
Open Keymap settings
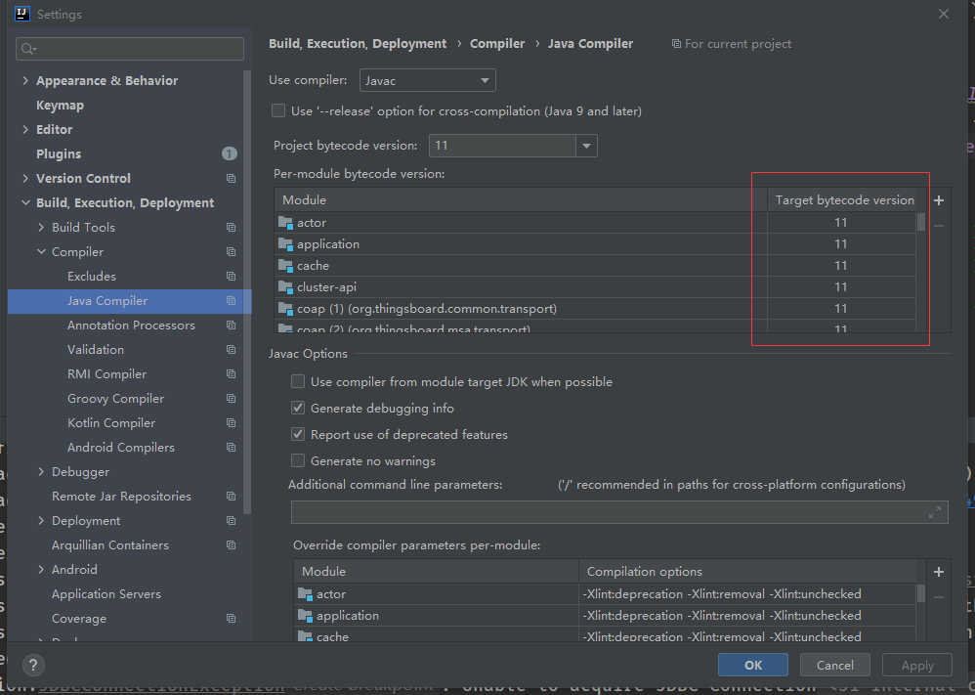point(60,106)
